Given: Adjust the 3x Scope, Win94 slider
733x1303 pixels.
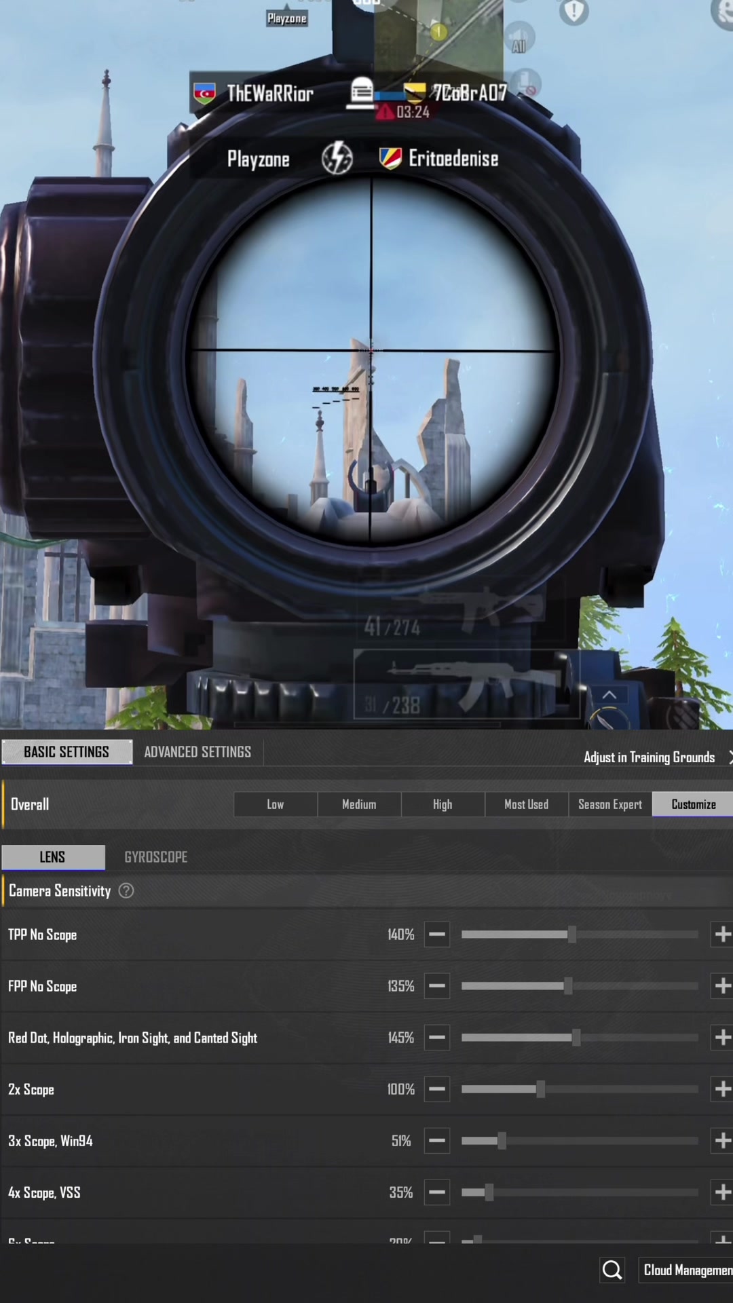Looking at the screenshot, I should pyautogui.click(x=580, y=1141).
